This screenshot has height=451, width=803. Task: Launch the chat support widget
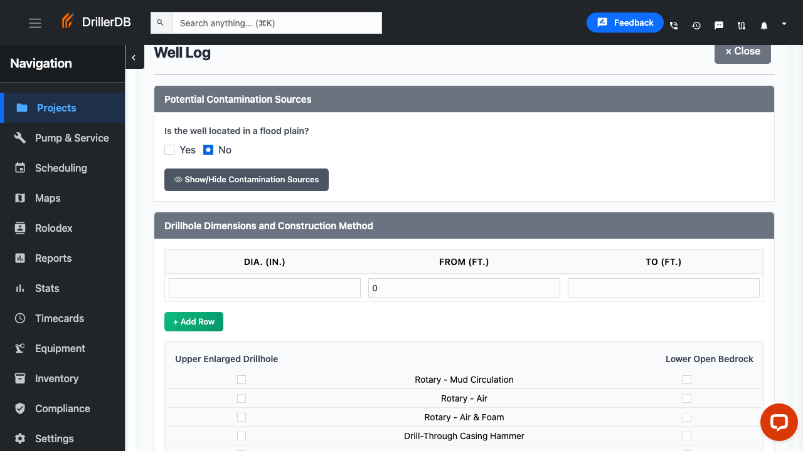(x=779, y=422)
